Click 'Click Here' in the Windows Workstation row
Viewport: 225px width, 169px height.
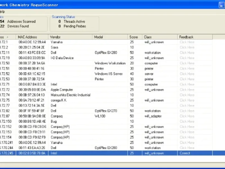tap(187, 63)
